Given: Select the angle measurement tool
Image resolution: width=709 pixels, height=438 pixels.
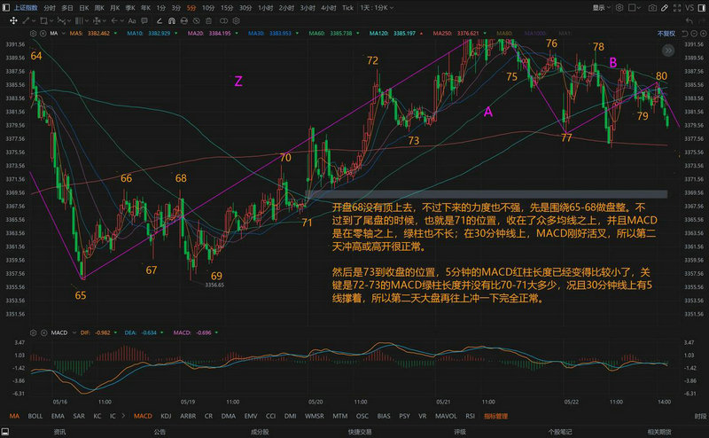Looking at the screenshot, I should pyautogui.click(x=160, y=20).
